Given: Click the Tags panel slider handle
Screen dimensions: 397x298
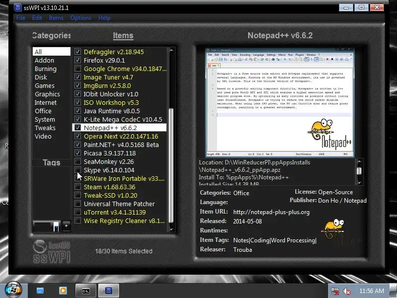Looking at the screenshot, I should (x=56, y=226).
